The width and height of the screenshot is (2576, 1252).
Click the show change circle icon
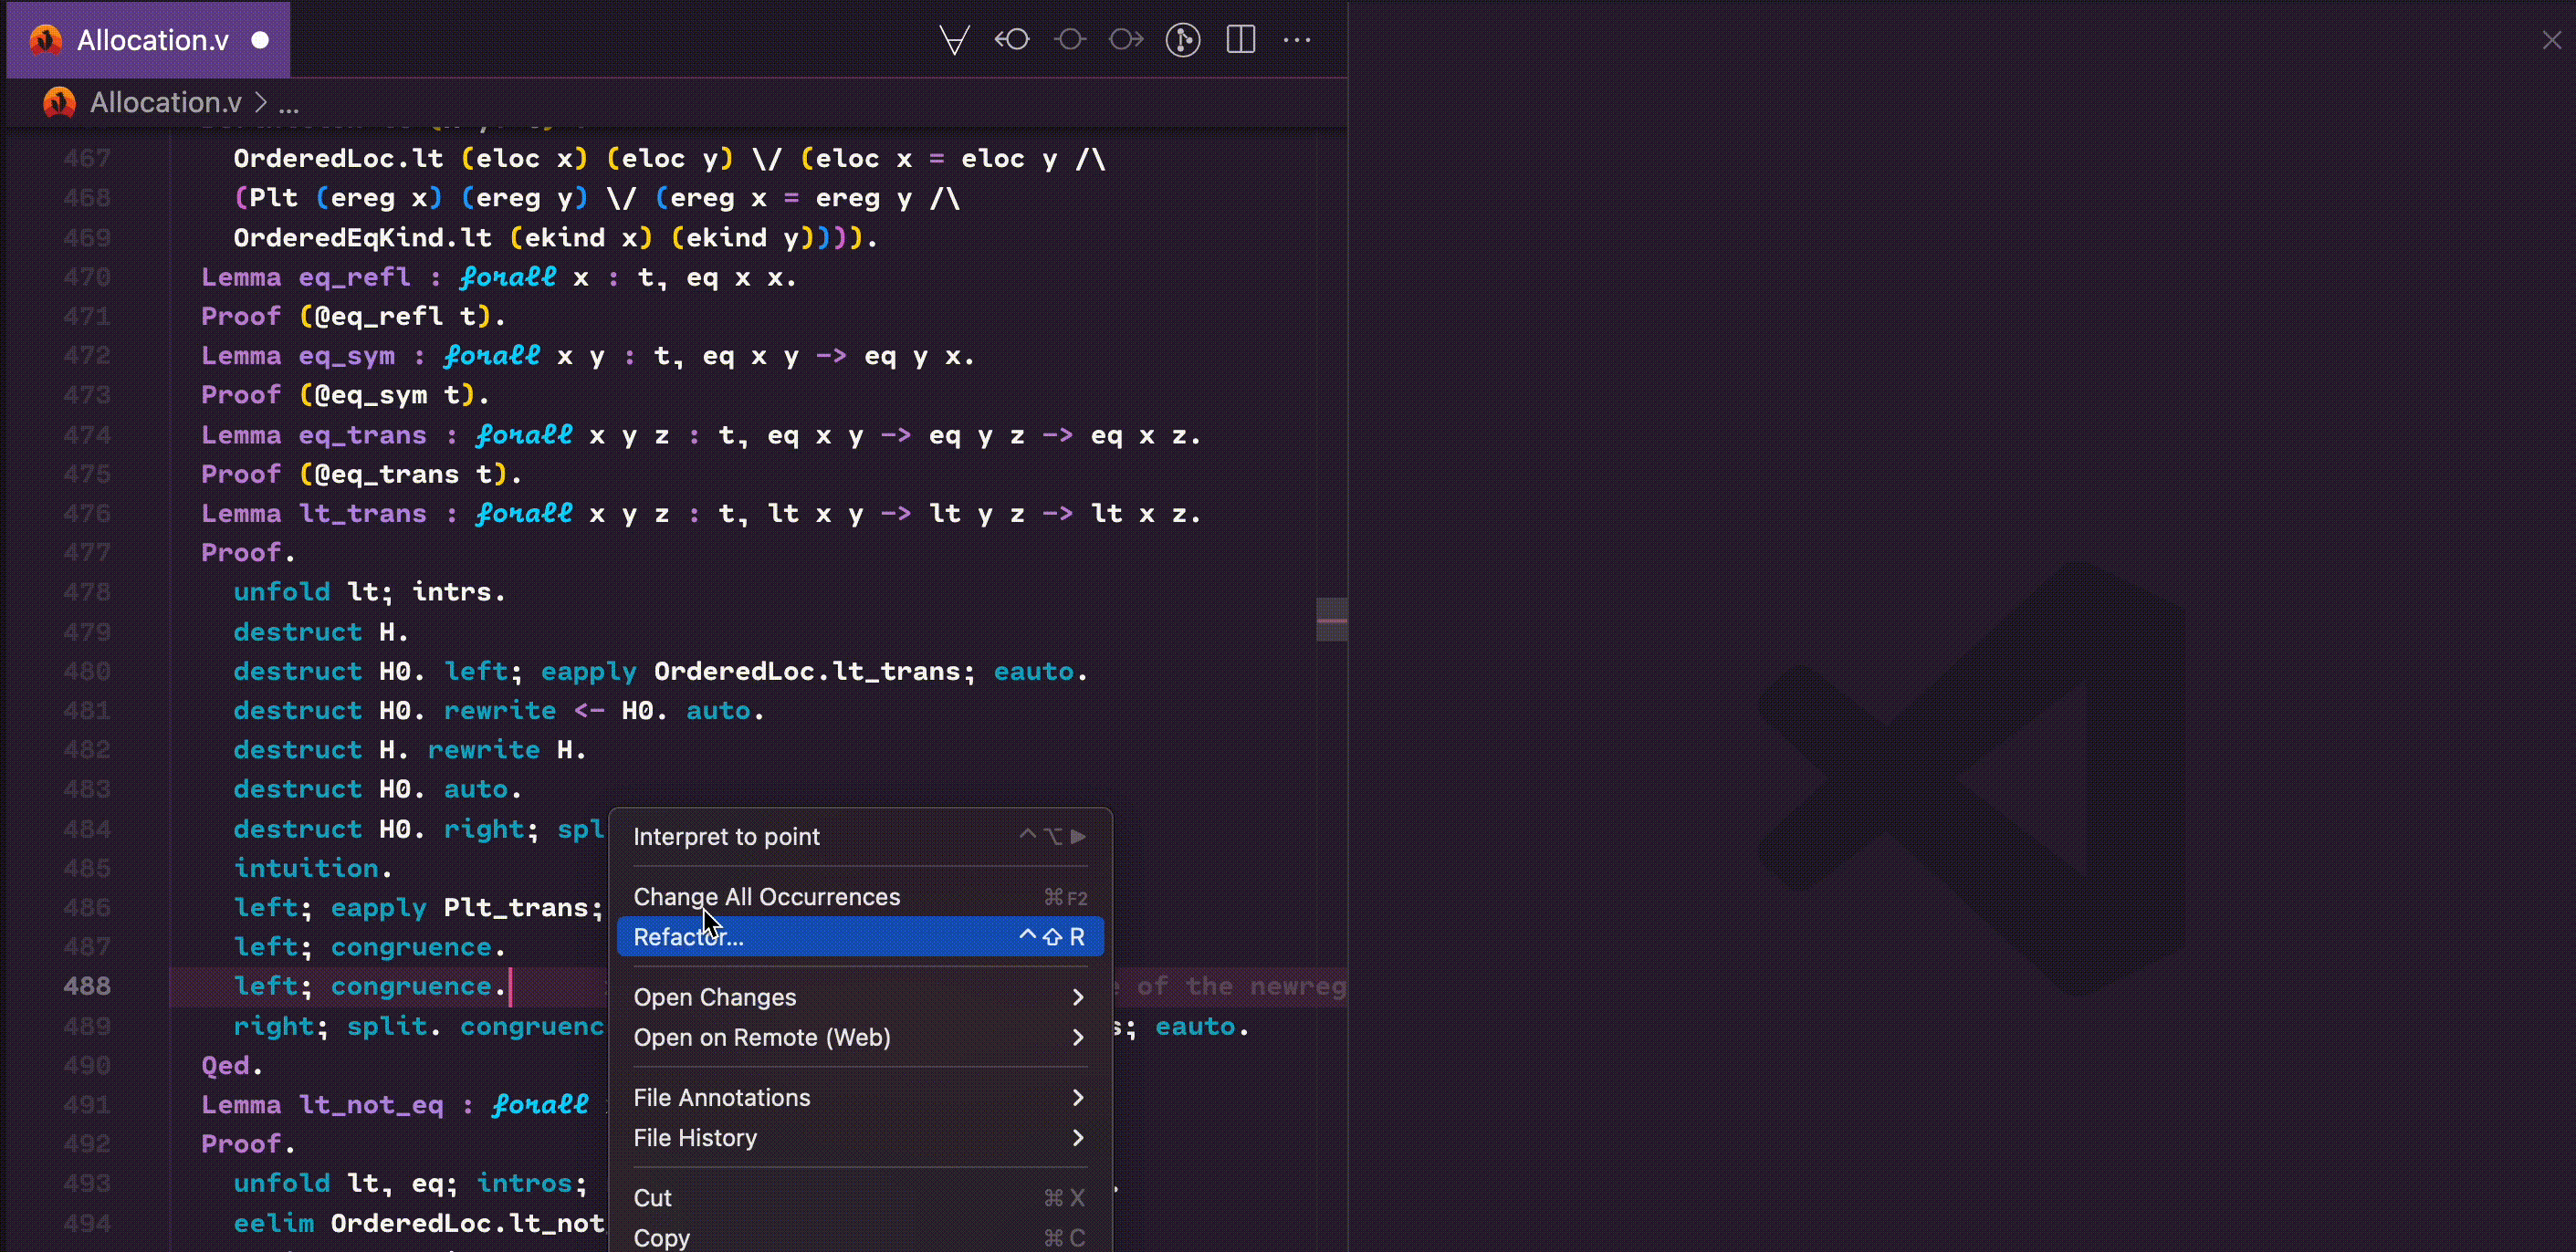coord(1069,40)
